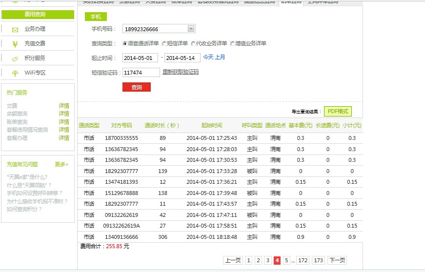This screenshot has height=272, width=425.
Task: Choose the 代收业务详单 radio option
Action: [193, 43]
